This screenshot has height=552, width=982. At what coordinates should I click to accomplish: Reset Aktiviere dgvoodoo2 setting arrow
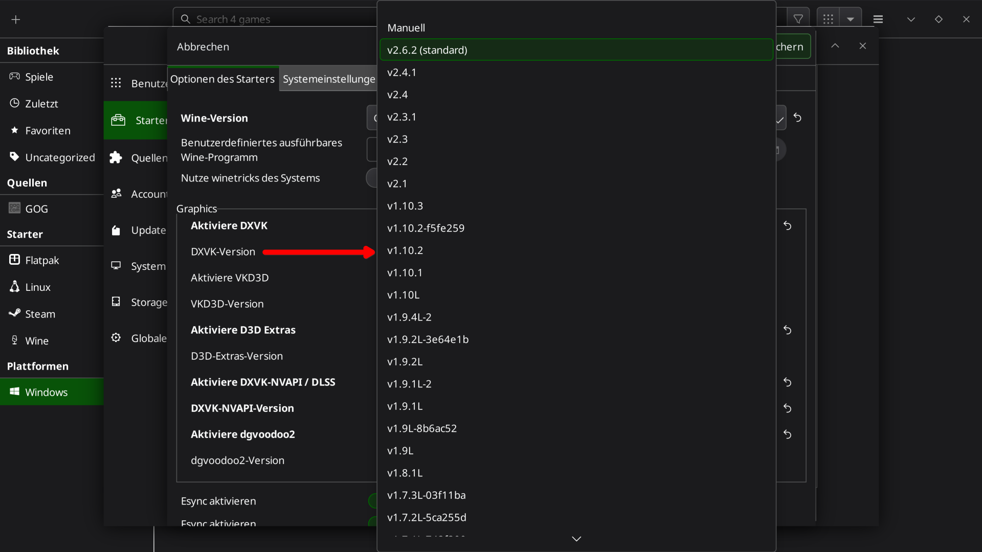pyautogui.click(x=787, y=434)
